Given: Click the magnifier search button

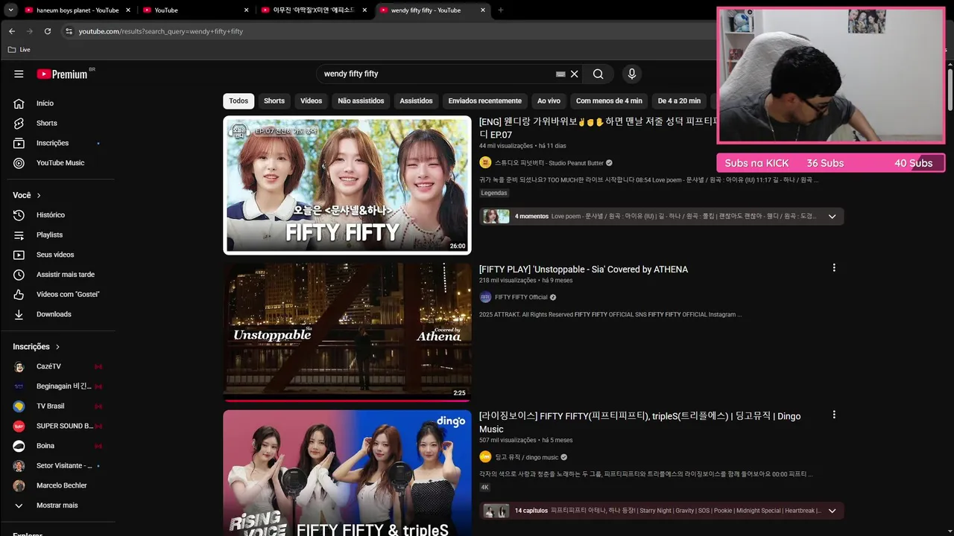Looking at the screenshot, I should [598, 74].
